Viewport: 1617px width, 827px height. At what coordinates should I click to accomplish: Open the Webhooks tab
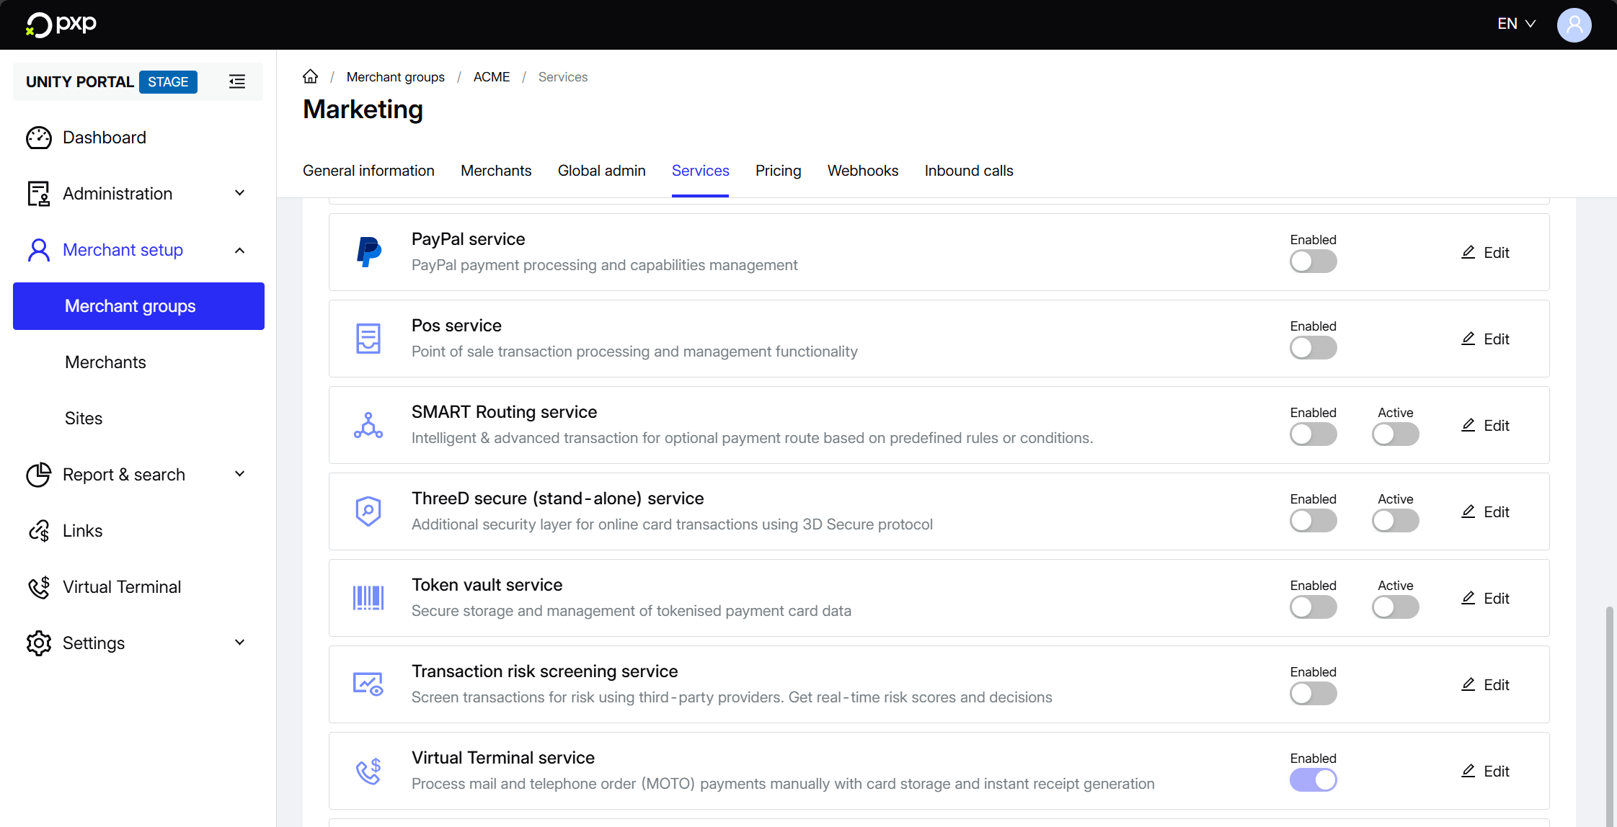point(862,171)
